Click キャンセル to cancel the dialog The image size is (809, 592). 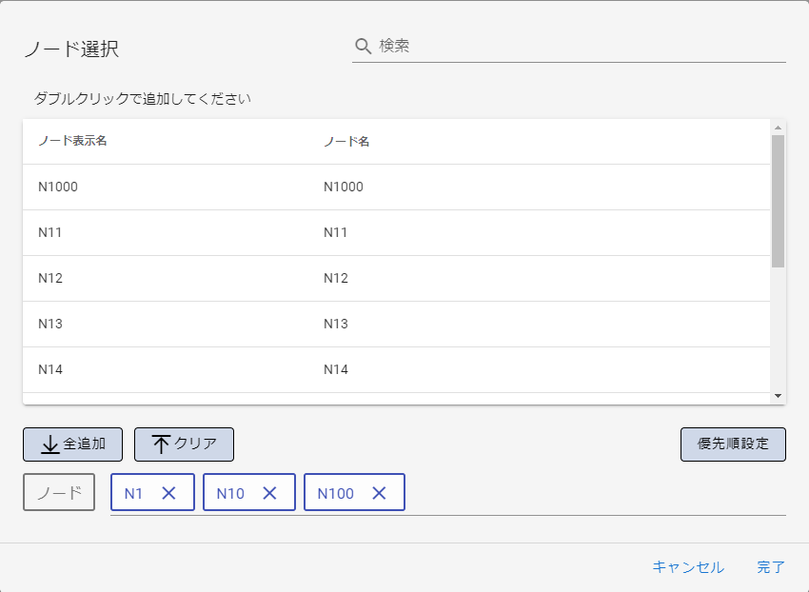click(687, 567)
